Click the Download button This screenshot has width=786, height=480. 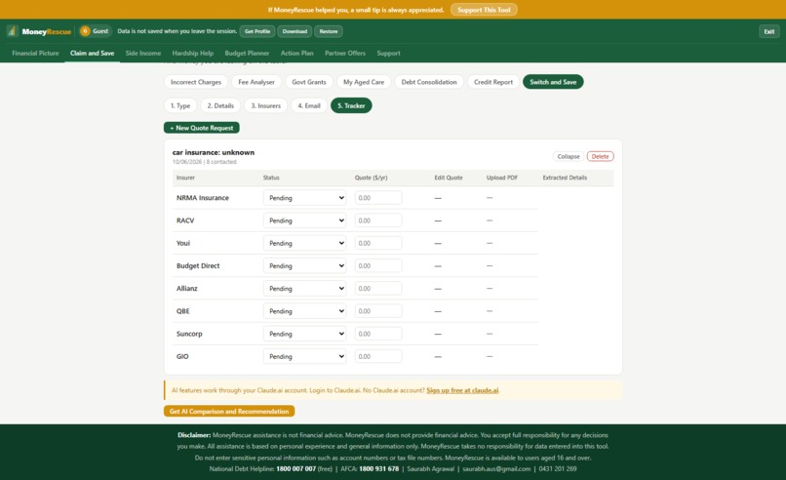coord(295,31)
